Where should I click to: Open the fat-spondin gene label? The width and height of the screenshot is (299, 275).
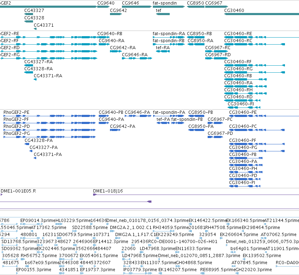[164, 3]
